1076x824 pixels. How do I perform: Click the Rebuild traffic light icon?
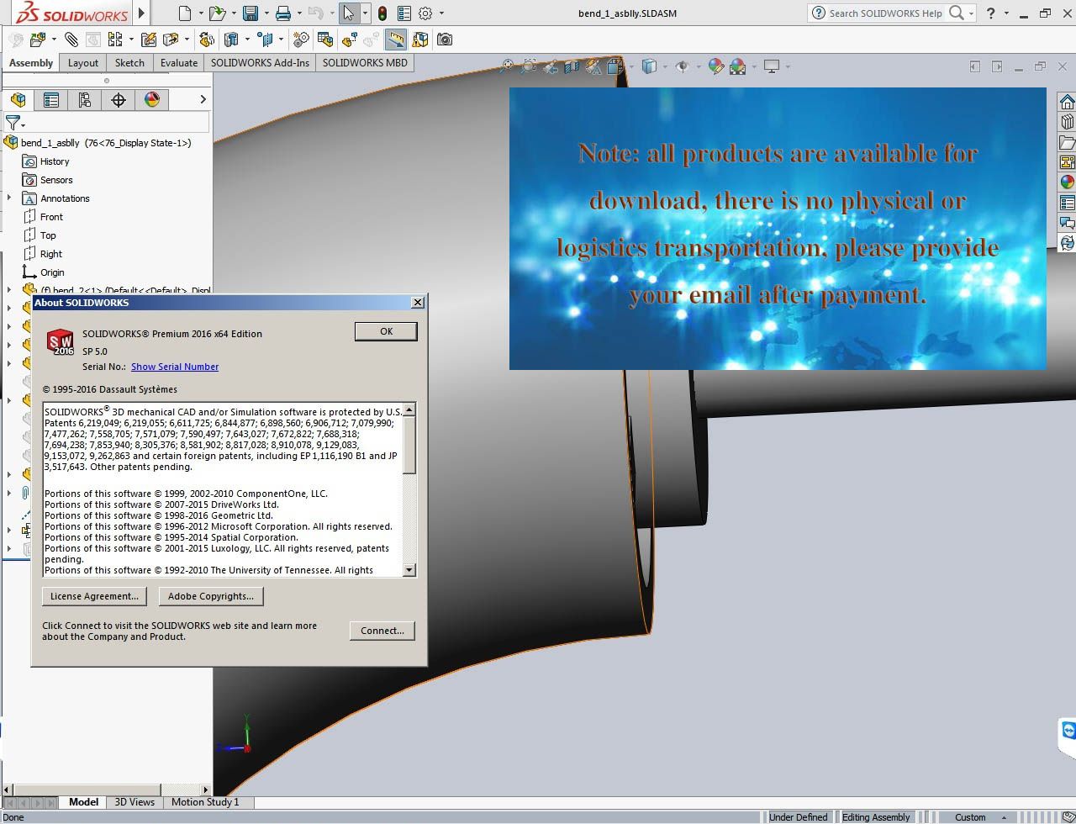[x=382, y=13]
